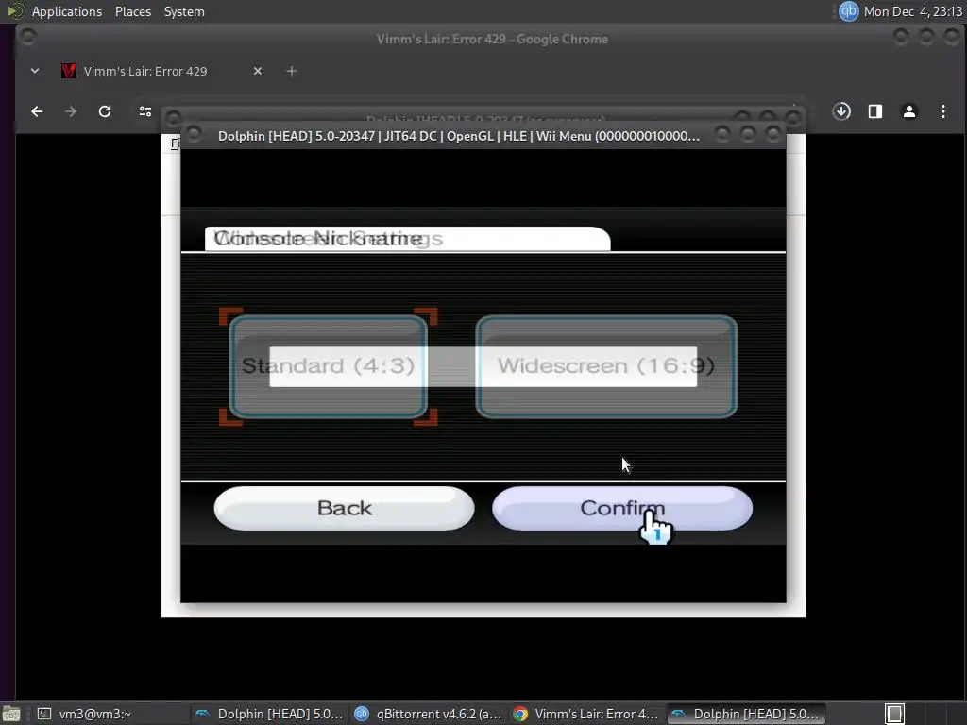Open Chrome site information icon
The width and height of the screenshot is (967, 725).
click(x=144, y=111)
